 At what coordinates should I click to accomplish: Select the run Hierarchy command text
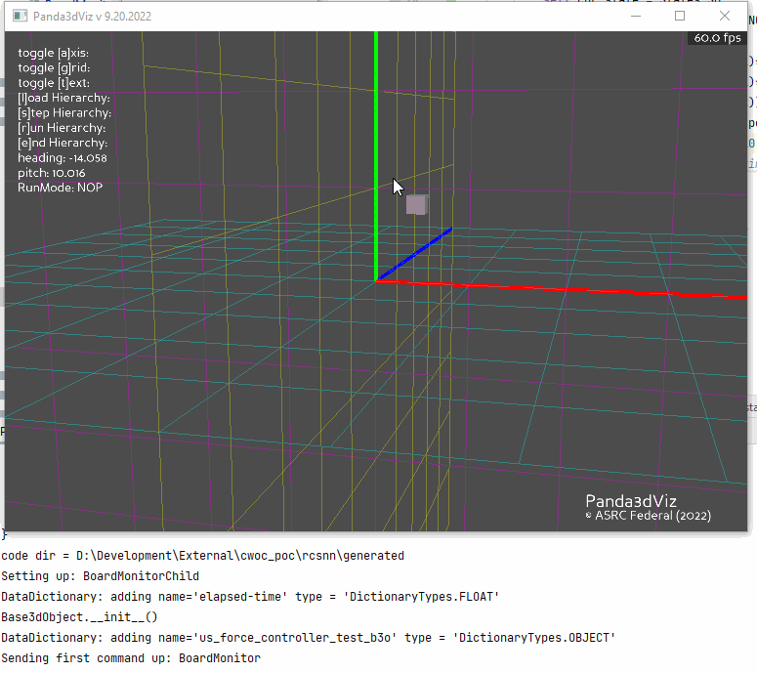point(62,128)
